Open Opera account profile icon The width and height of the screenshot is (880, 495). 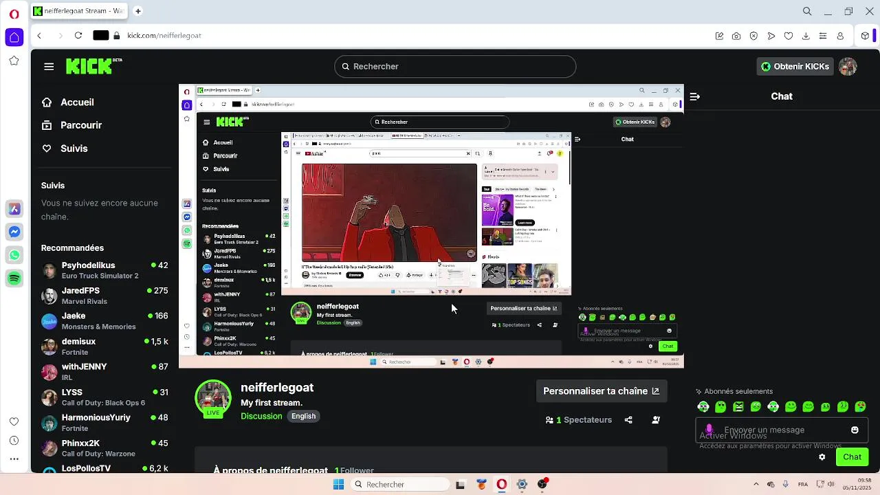point(840,36)
